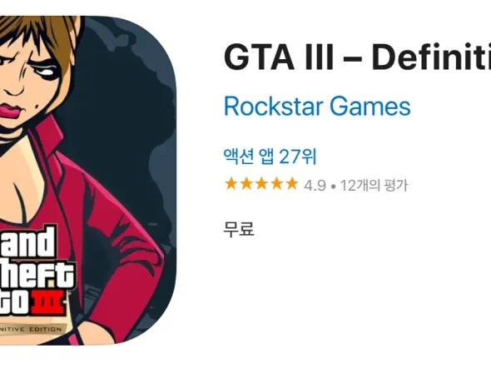Click the Definitive Edition banner on icon
491x368 pixels.
[33, 329]
